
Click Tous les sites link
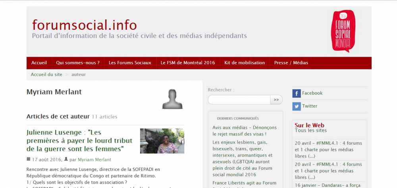tap(311, 130)
